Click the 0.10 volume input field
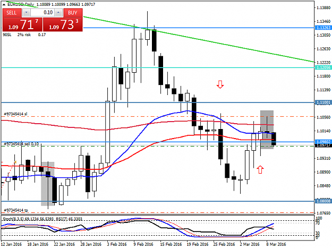 click(x=42, y=13)
